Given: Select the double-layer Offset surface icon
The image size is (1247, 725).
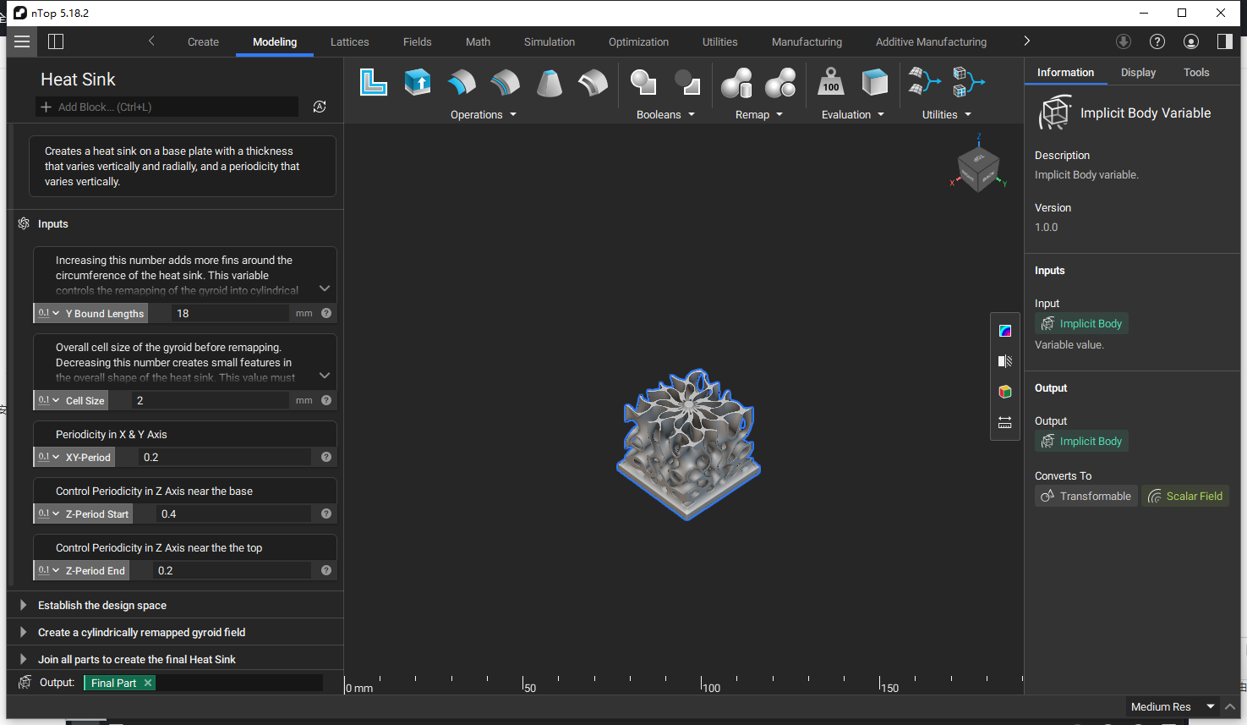Looking at the screenshot, I should tap(506, 82).
